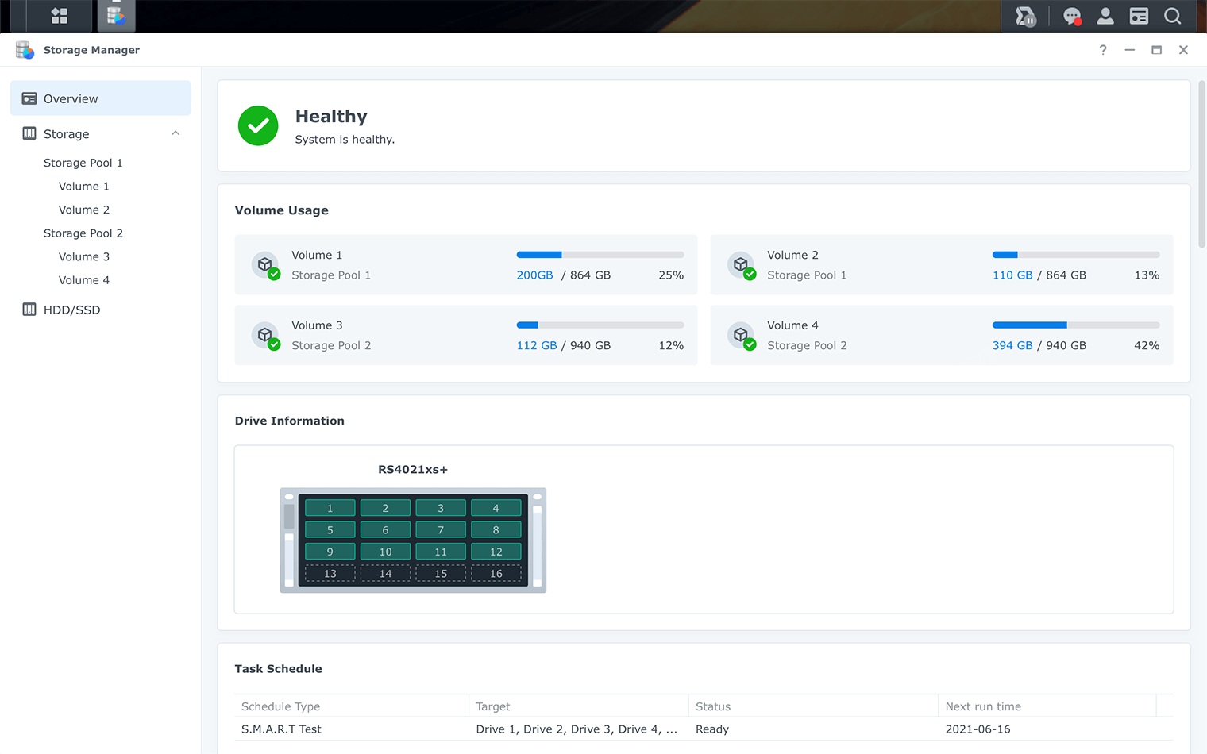Select Volume 2 in the sidebar
The image size is (1207, 754).
tap(84, 209)
